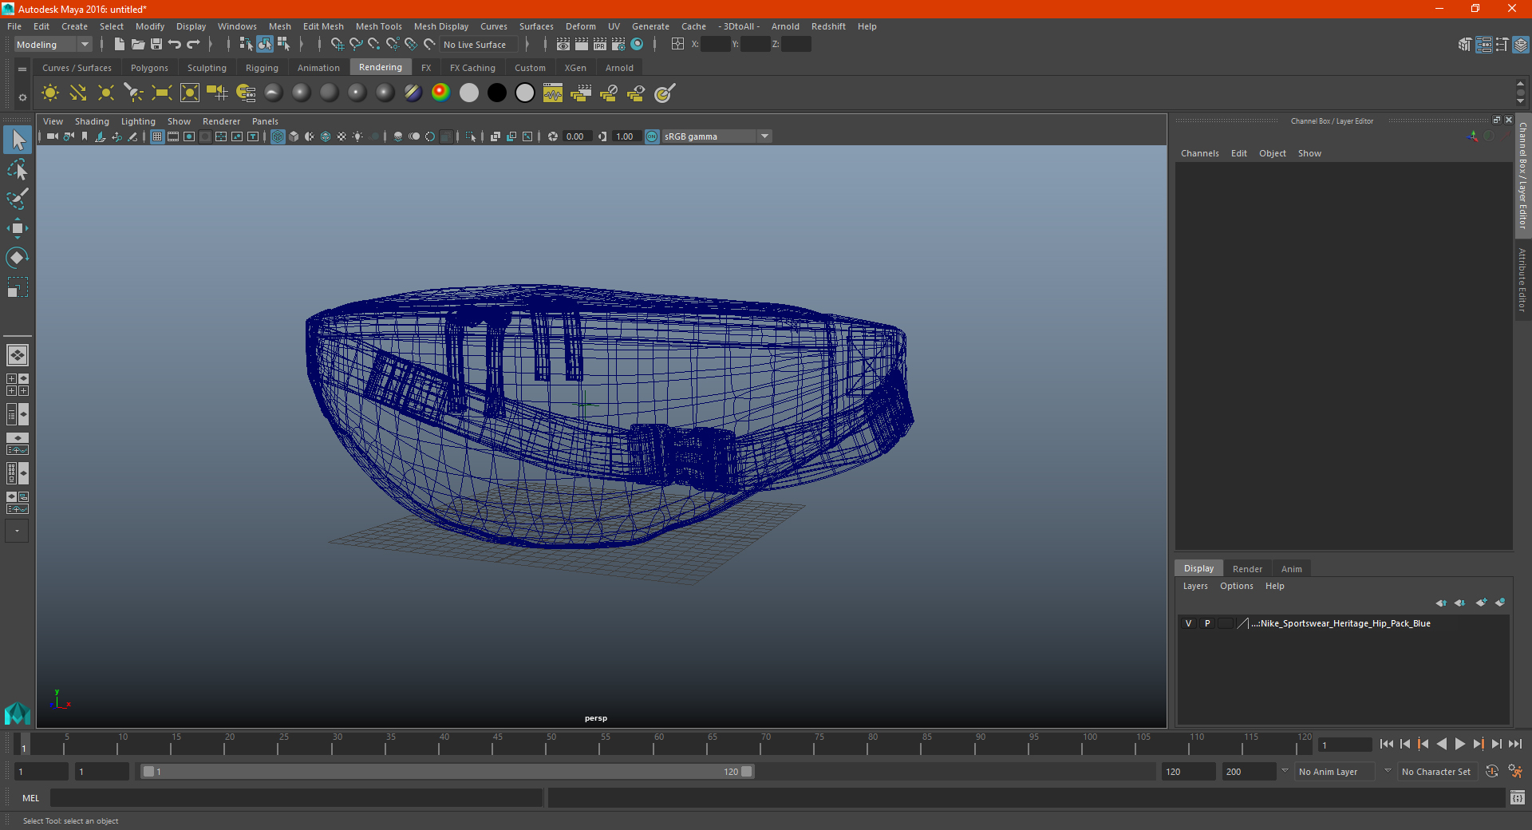Create a new scene file

click(119, 44)
